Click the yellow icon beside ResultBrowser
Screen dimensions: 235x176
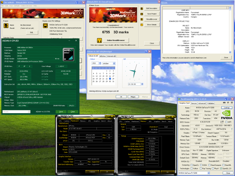tap(142, 19)
